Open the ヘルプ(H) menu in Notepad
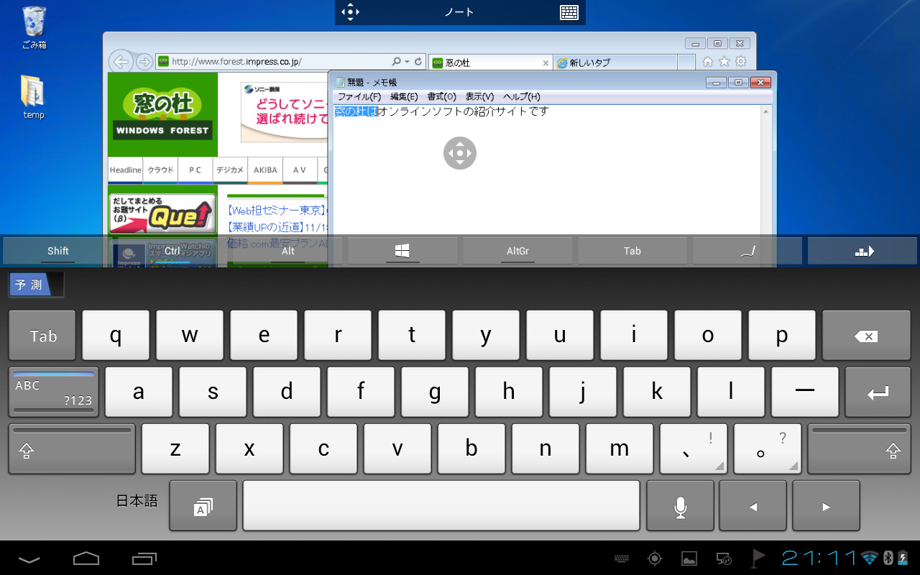The image size is (920, 575). pos(522,96)
